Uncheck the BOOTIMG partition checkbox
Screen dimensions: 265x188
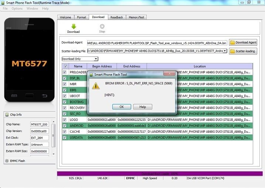[x=65, y=102]
